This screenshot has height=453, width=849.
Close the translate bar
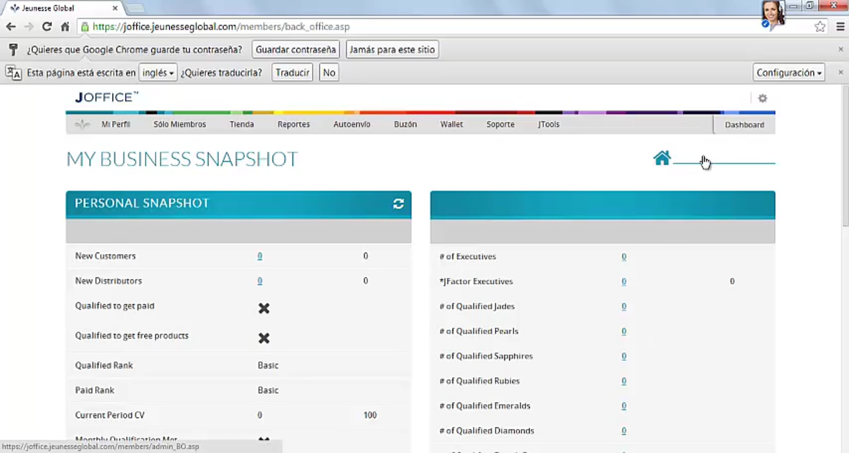click(x=841, y=72)
